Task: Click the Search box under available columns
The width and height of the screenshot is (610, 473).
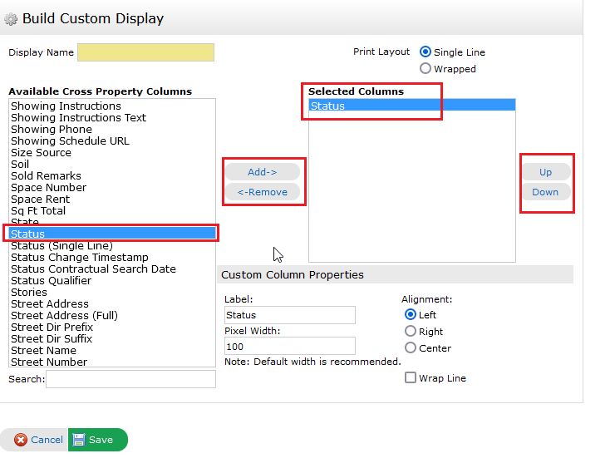Action: (x=130, y=379)
